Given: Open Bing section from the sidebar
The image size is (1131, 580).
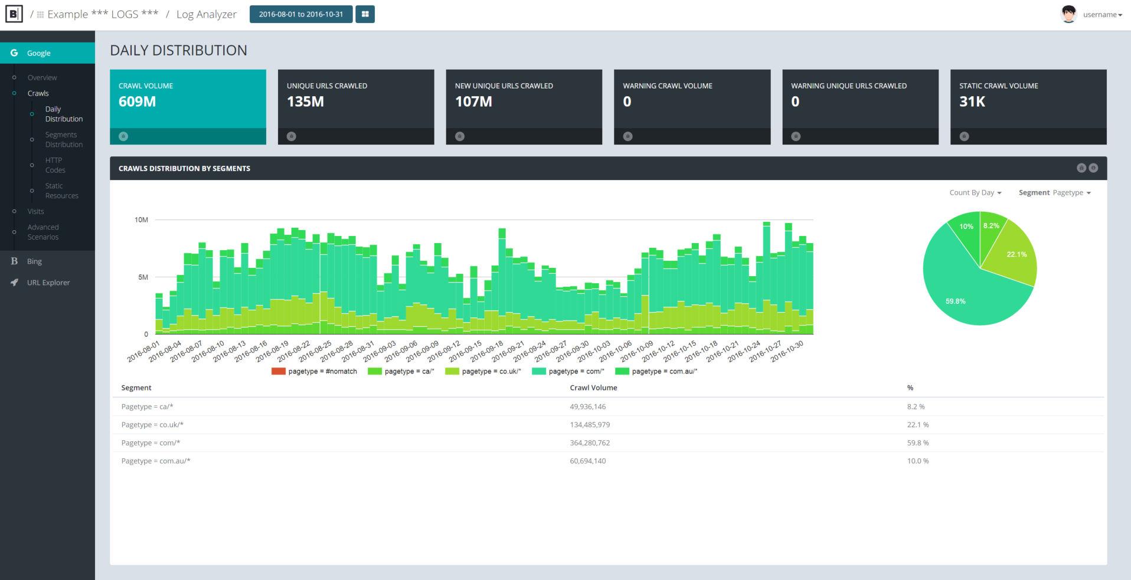Looking at the screenshot, I should 34,261.
